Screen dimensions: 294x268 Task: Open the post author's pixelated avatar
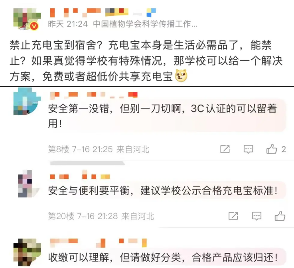tap(27, 19)
